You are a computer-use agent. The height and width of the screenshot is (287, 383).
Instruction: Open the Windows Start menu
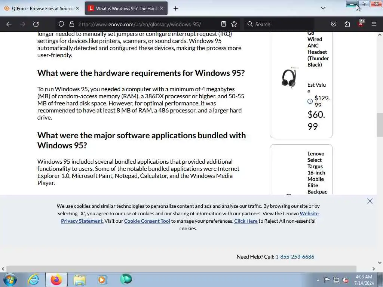(10, 280)
